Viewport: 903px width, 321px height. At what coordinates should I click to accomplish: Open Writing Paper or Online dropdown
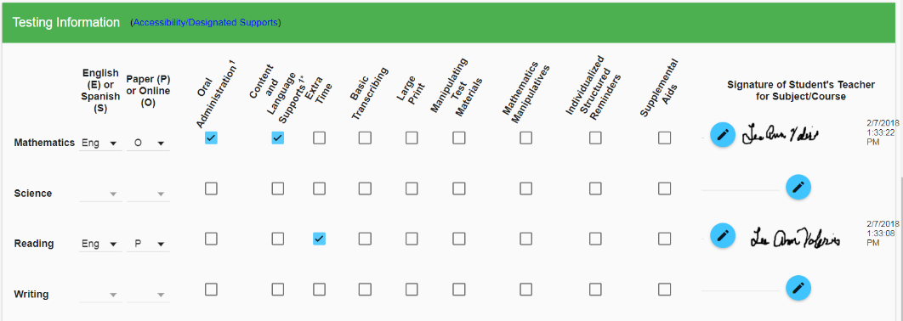click(x=149, y=294)
